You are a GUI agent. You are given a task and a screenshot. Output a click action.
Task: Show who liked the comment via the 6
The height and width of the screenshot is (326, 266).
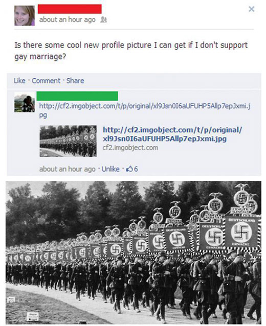click(x=136, y=169)
